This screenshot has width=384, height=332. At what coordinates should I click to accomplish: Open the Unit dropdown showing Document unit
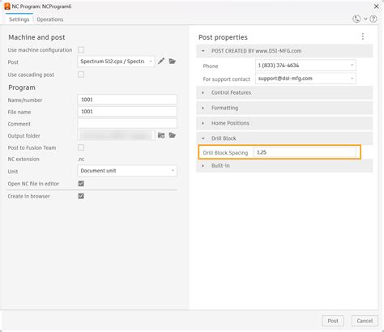(x=127, y=171)
